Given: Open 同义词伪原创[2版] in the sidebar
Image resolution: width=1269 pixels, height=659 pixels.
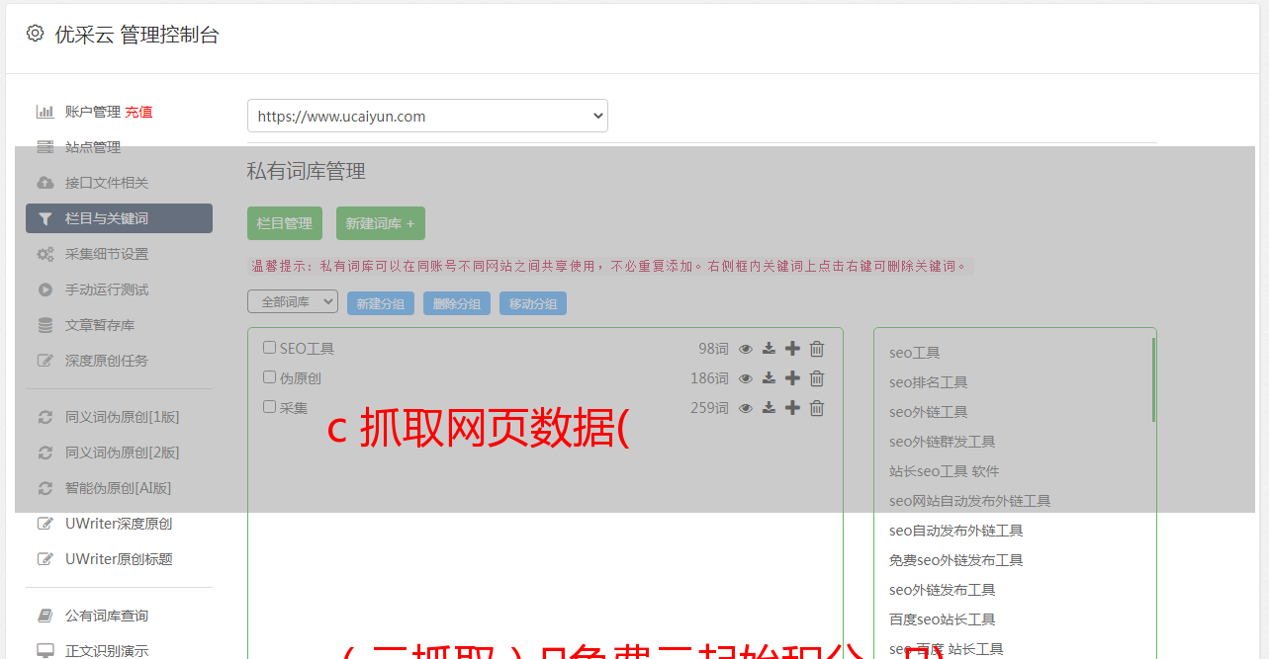Looking at the screenshot, I should pos(123,453).
